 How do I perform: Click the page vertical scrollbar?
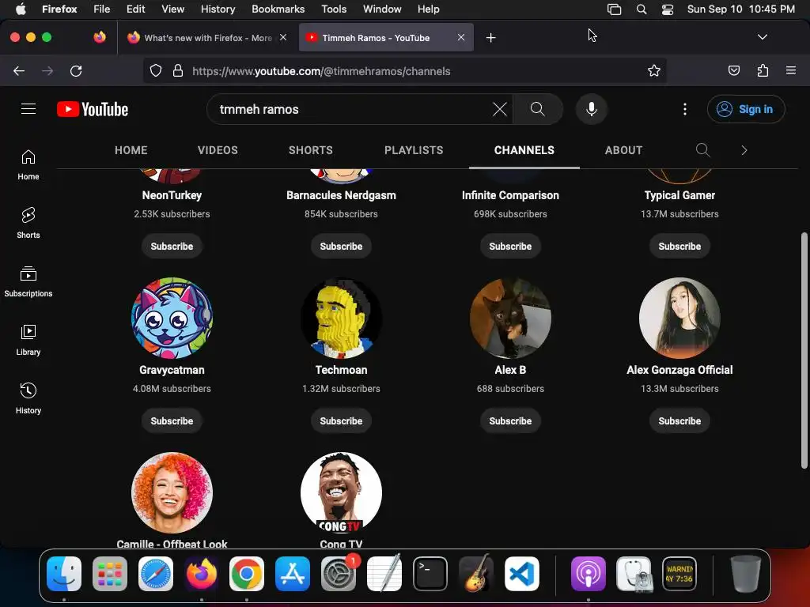coord(804,351)
